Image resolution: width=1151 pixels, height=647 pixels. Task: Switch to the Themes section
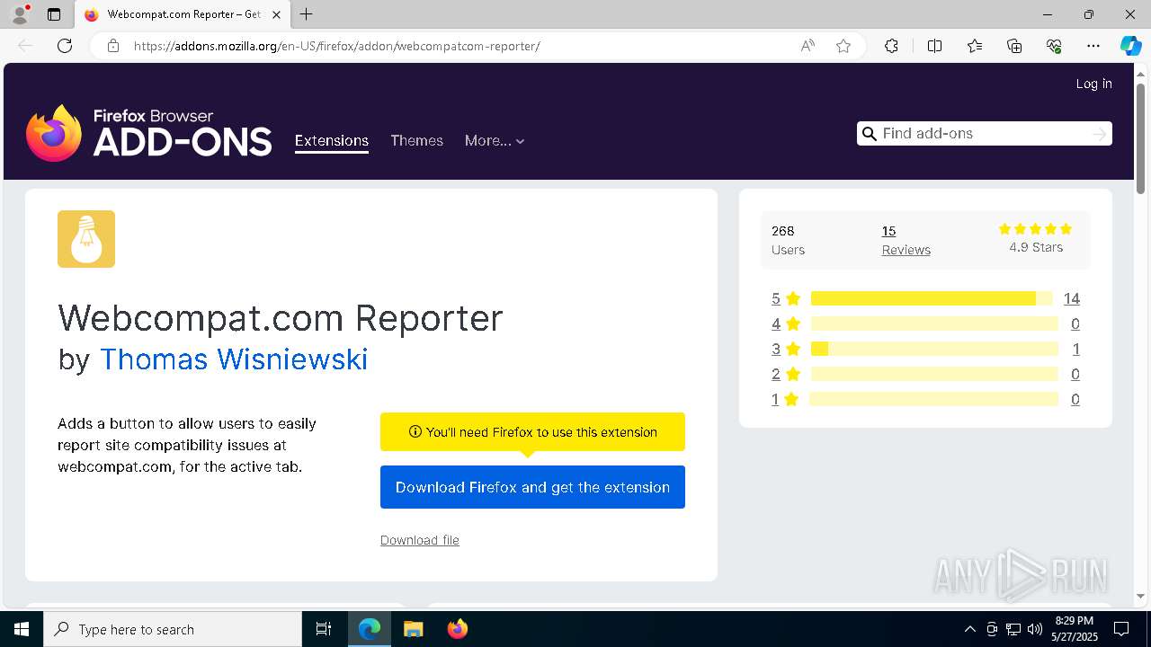pyautogui.click(x=416, y=140)
